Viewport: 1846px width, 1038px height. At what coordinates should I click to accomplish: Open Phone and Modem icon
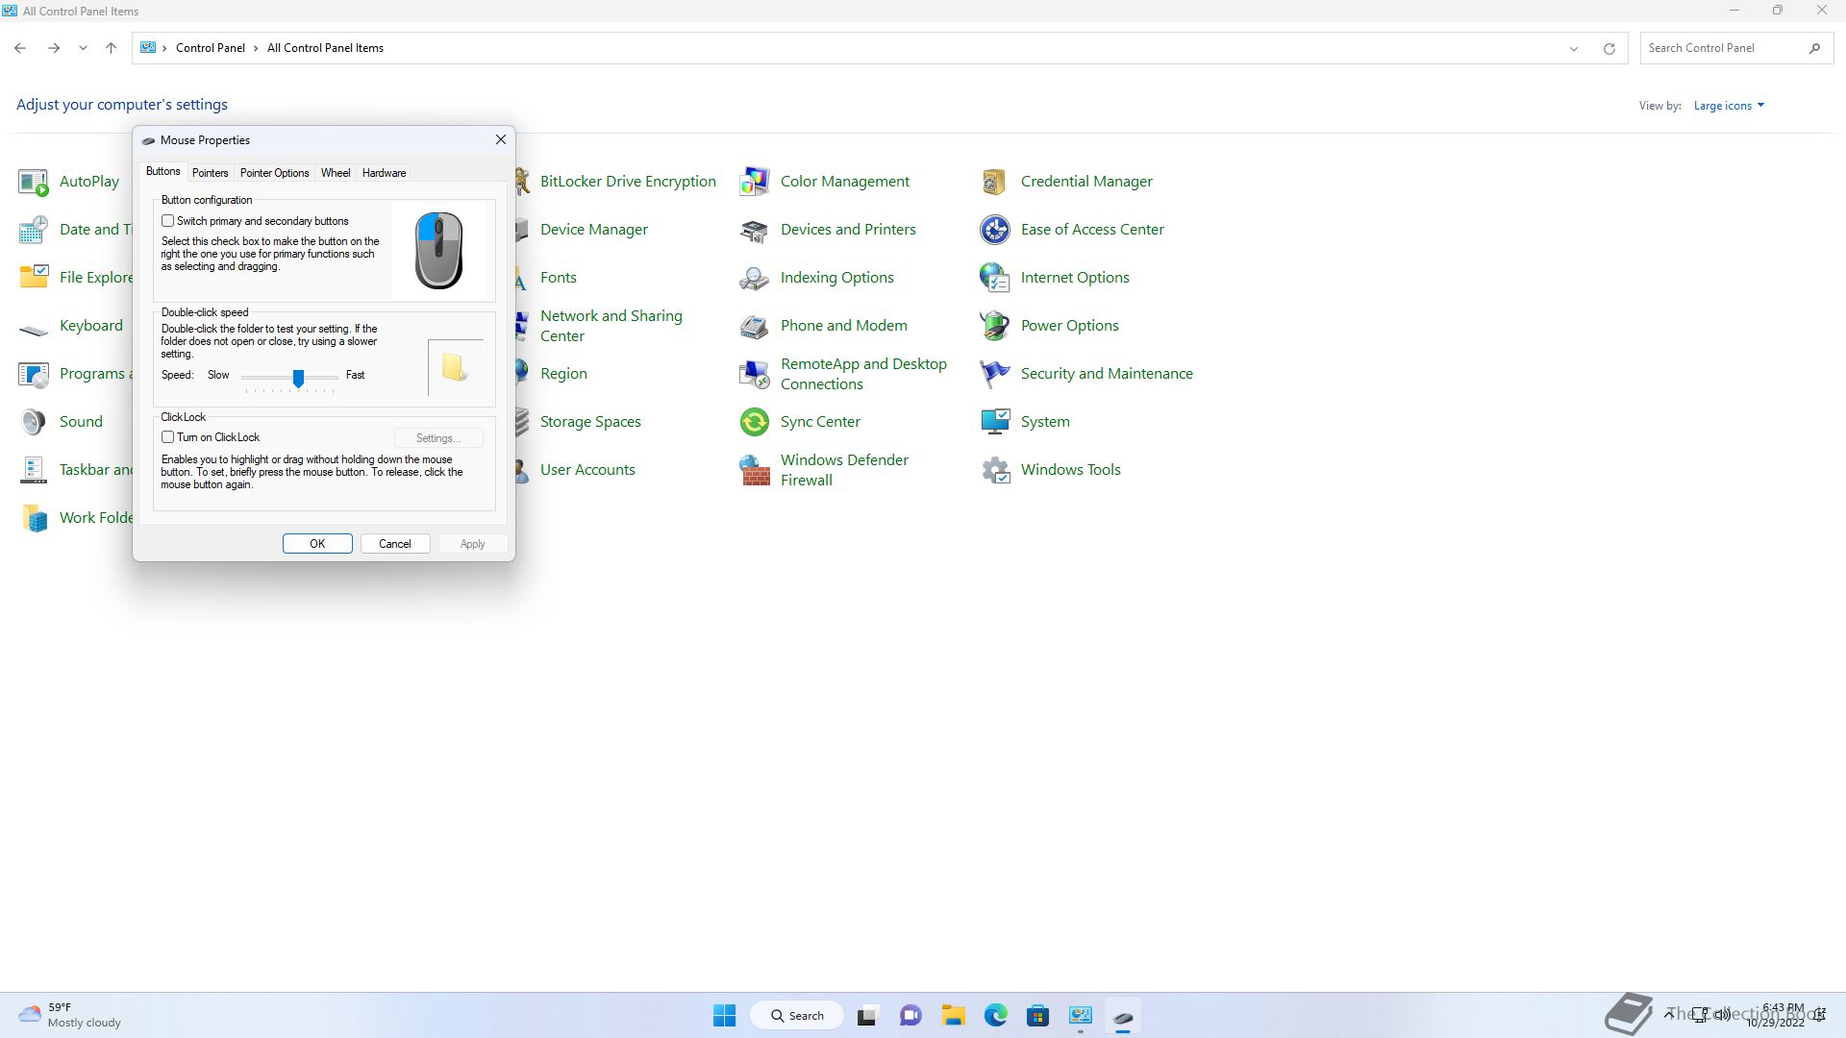(755, 326)
